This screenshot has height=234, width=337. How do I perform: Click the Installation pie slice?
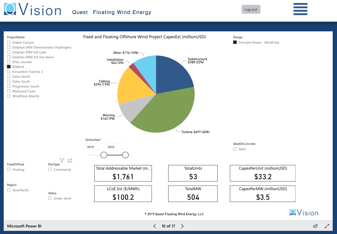click(x=135, y=70)
